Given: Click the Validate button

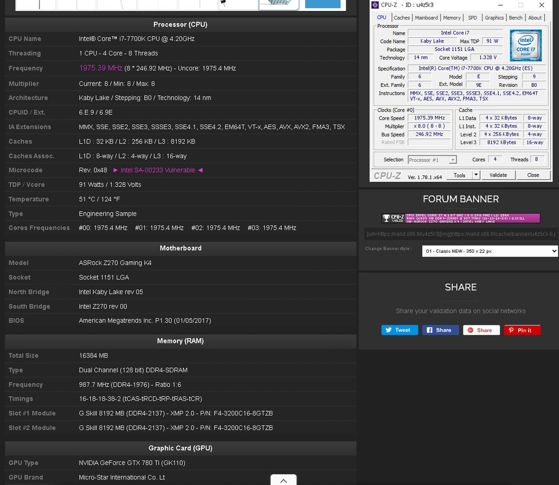Looking at the screenshot, I should [x=498, y=175].
